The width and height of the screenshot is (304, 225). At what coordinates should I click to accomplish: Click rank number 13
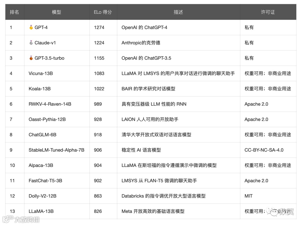(12, 211)
